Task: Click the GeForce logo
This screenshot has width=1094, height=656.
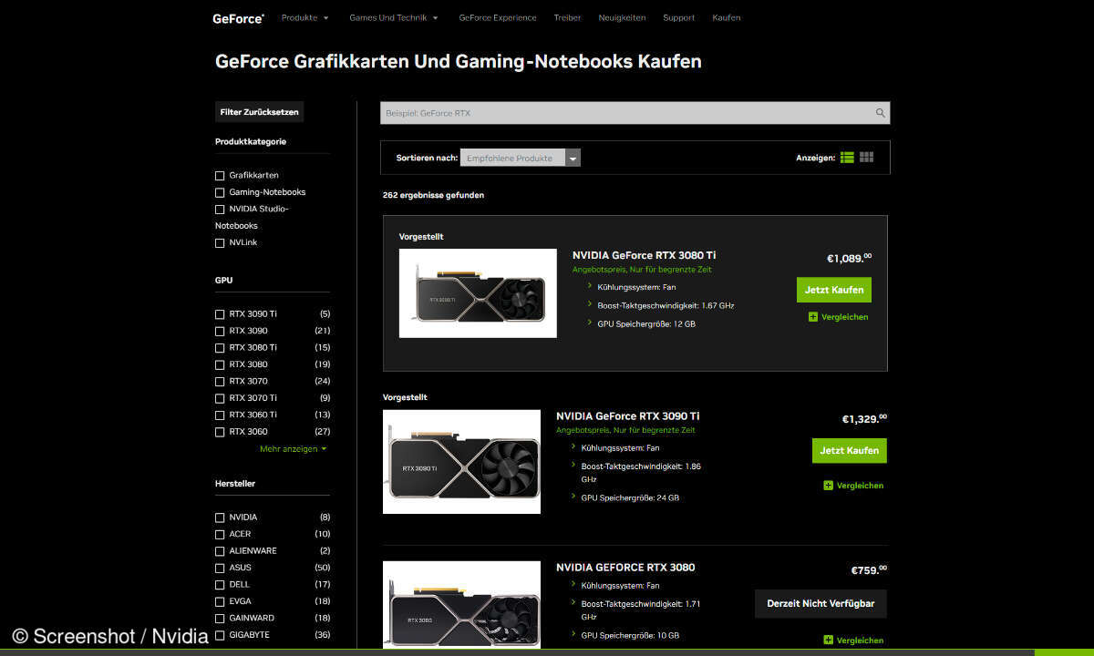Action: click(x=239, y=17)
